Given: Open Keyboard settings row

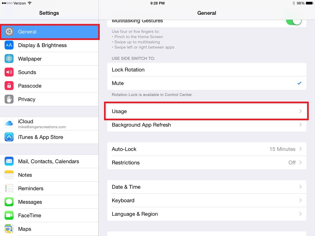Looking at the screenshot, I should coord(207,200).
